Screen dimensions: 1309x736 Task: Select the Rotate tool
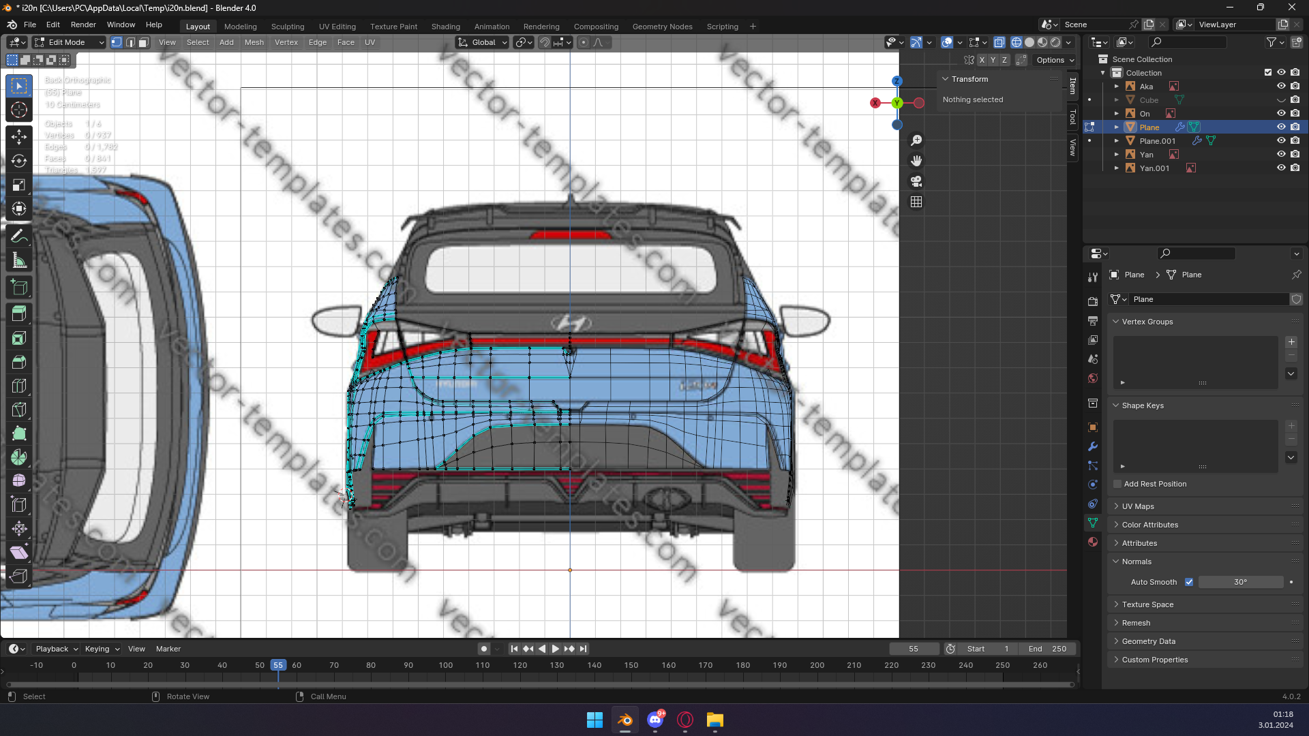19,161
